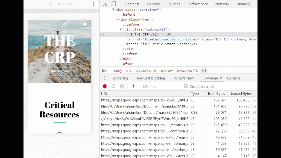Click the #contact-section-container href link
The height and width of the screenshot is (158, 281).
171,39
